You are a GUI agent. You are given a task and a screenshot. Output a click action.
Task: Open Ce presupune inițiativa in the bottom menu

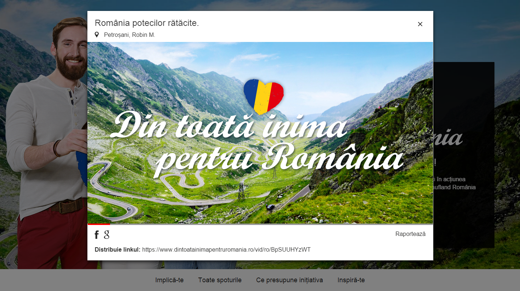tap(290, 280)
